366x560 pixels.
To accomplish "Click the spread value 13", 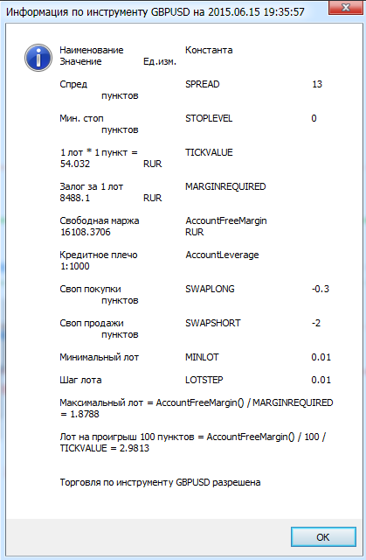I will pyautogui.click(x=317, y=84).
